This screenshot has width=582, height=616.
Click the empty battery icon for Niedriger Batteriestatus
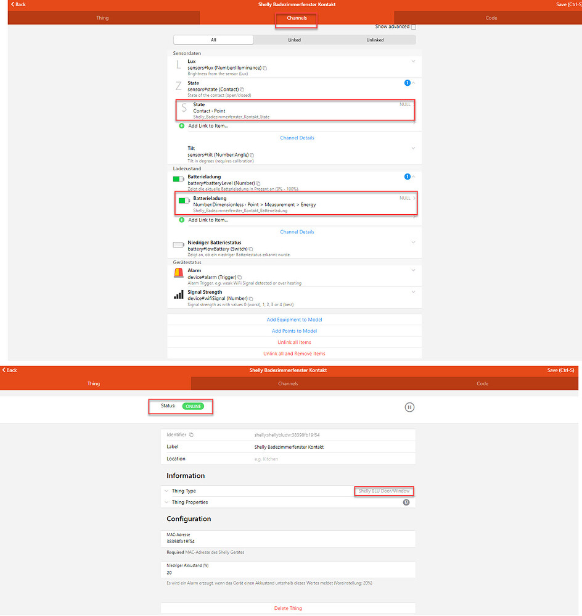click(x=179, y=246)
